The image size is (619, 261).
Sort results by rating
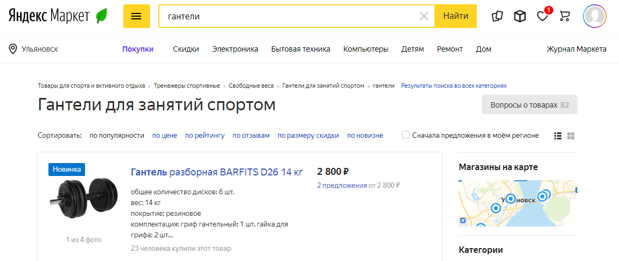[205, 136]
